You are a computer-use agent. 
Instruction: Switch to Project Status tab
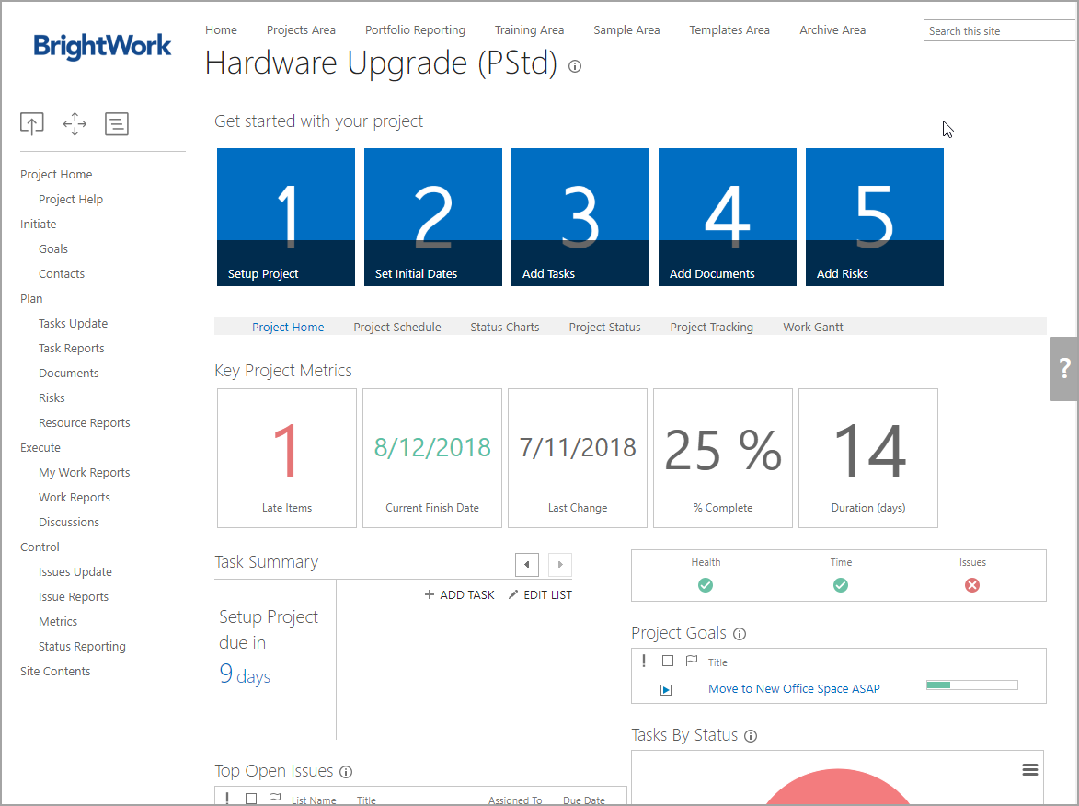coord(604,327)
